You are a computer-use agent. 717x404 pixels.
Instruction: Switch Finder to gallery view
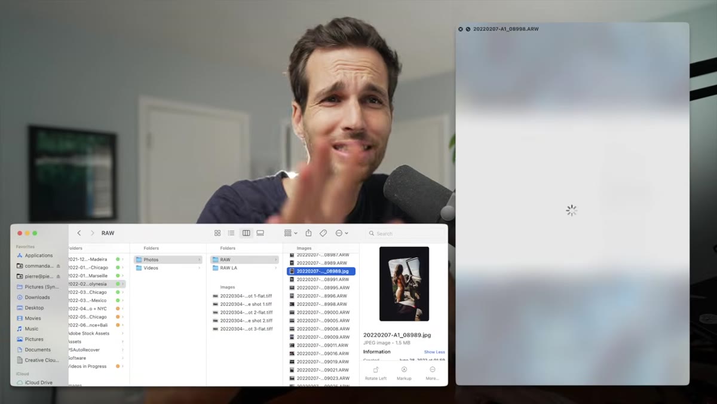tap(260, 233)
